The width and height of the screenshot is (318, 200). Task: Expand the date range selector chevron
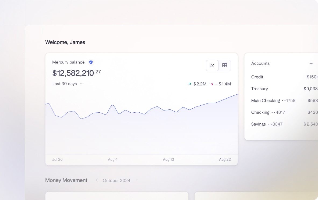tap(81, 84)
